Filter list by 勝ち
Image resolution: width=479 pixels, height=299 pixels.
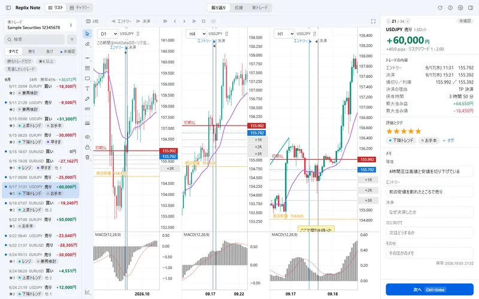(32, 51)
